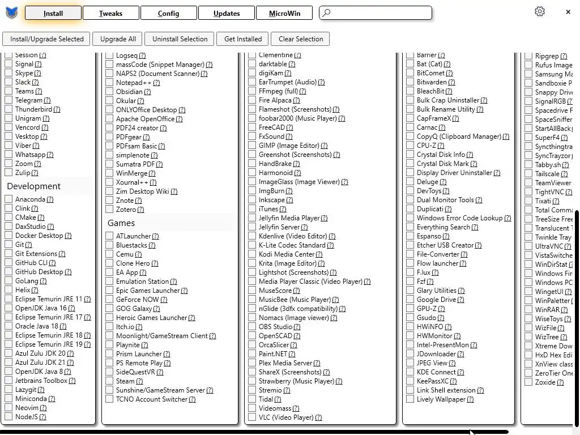Click the vertical scrollbar on right edge
The height and width of the screenshot is (435, 580).
click(577, 317)
